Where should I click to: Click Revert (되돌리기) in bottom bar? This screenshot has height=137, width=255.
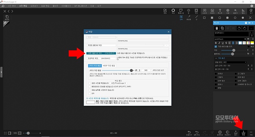coord(189,133)
